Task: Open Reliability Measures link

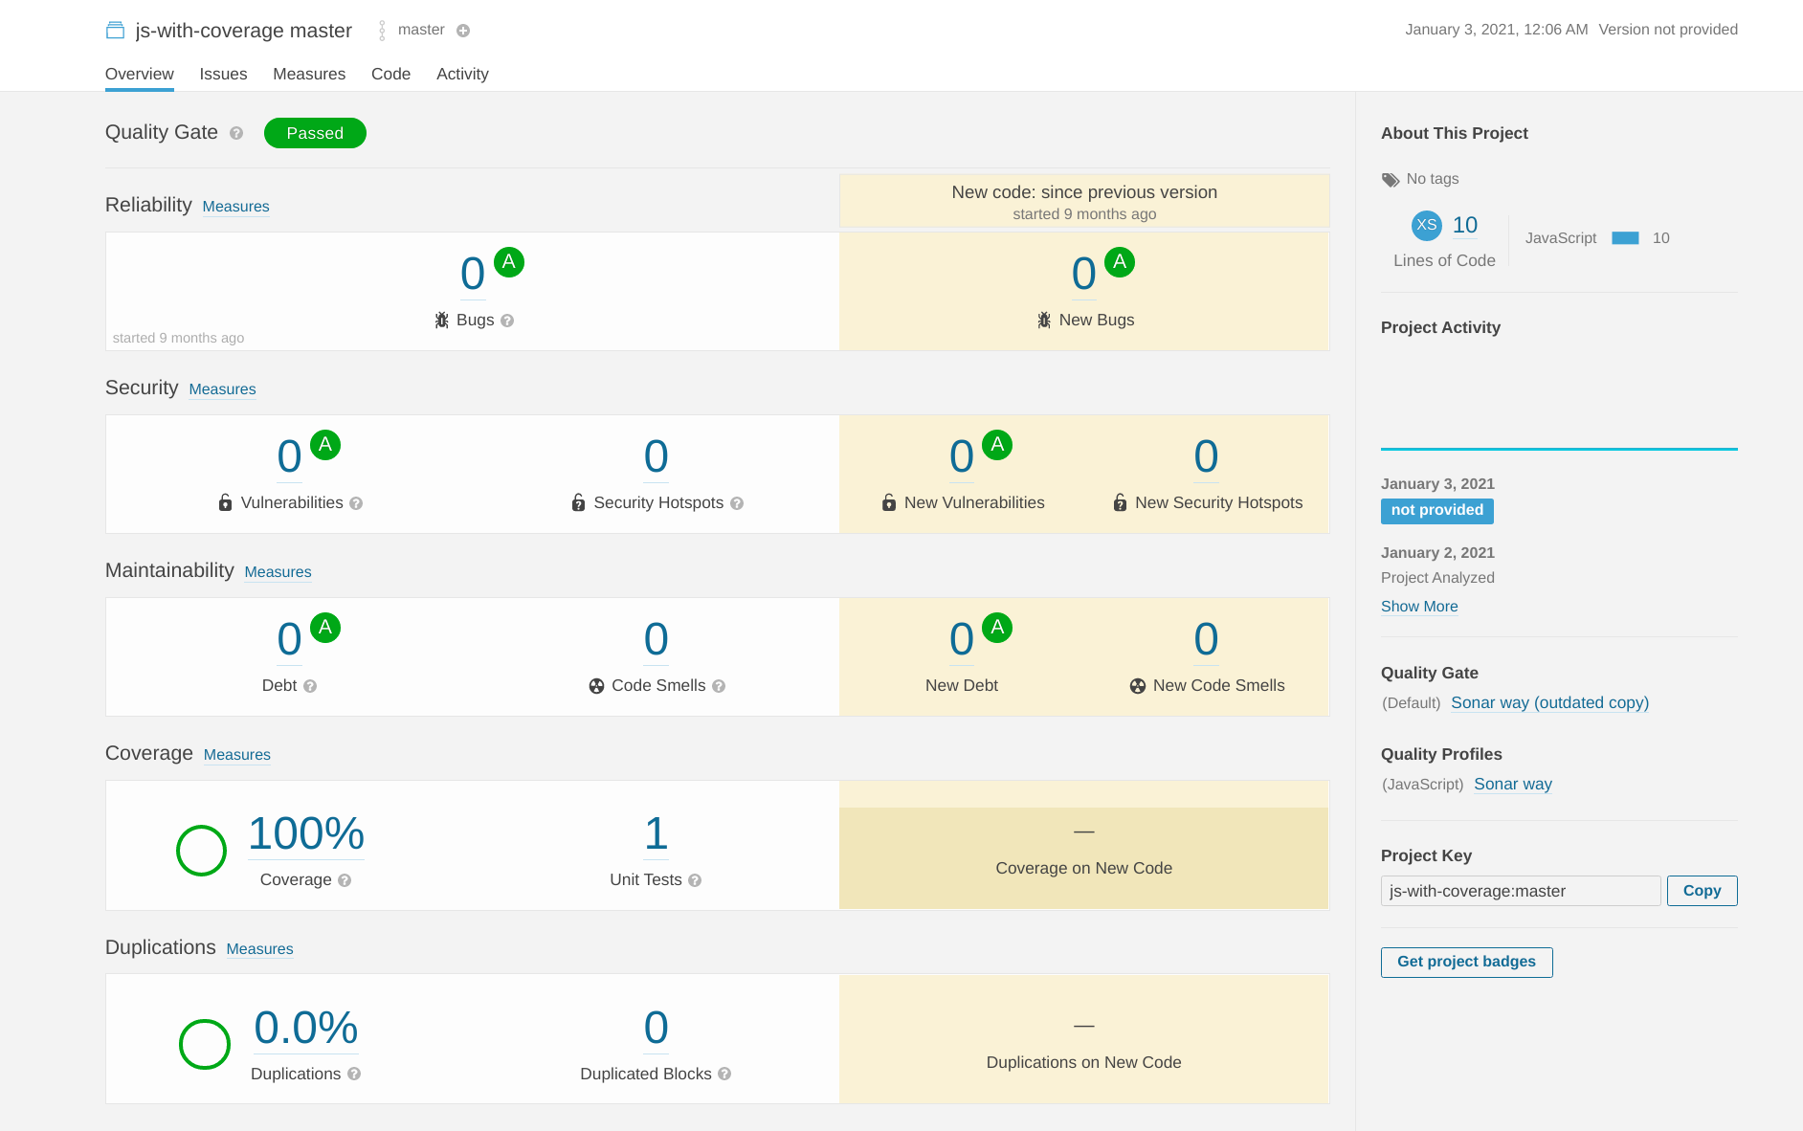Action: click(x=235, y=207)
